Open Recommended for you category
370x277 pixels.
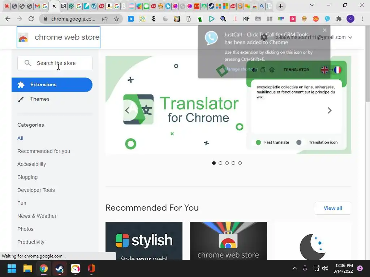pyautogui.click(x=44, y=151)
